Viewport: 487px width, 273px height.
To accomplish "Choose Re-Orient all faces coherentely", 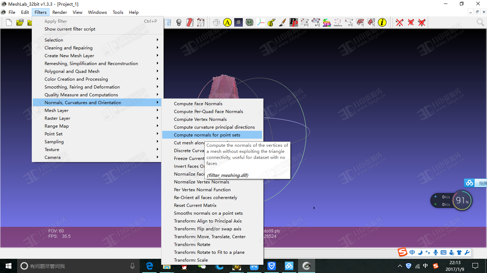I will pos(212,198).
